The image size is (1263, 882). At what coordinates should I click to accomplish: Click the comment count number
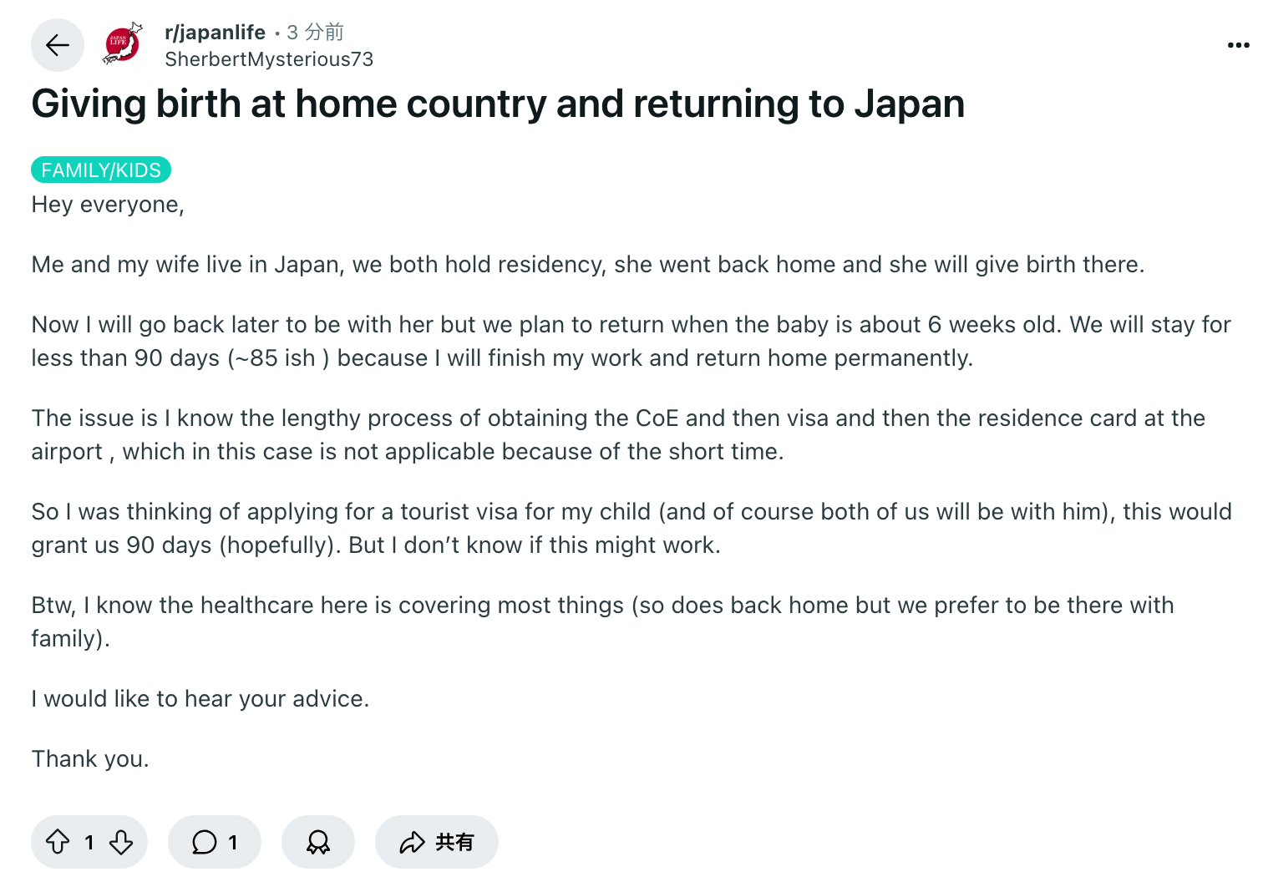233,842
